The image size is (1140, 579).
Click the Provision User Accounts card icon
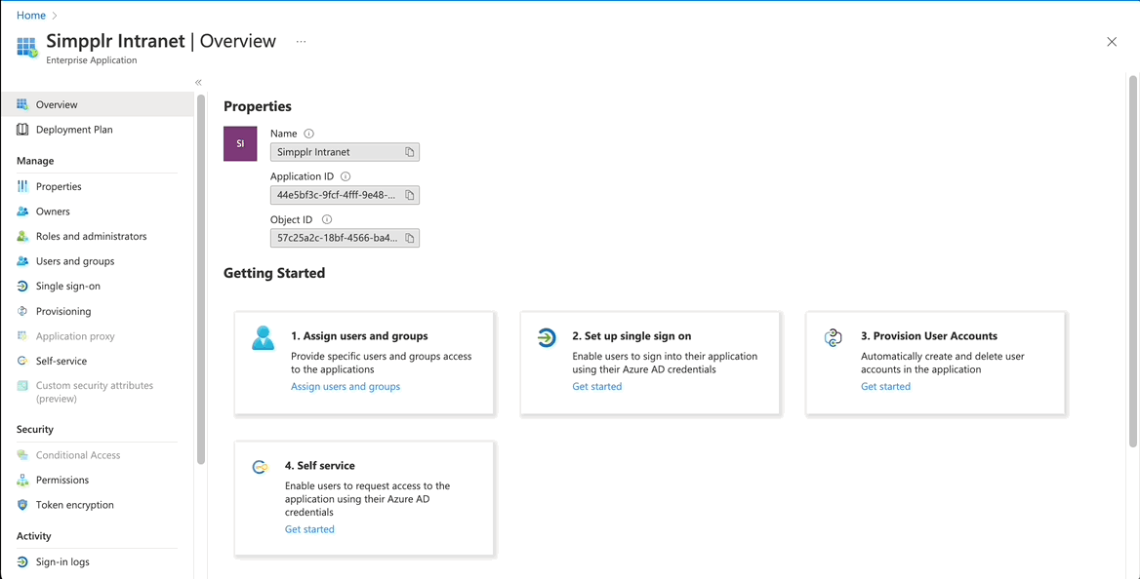pos(833,338)
